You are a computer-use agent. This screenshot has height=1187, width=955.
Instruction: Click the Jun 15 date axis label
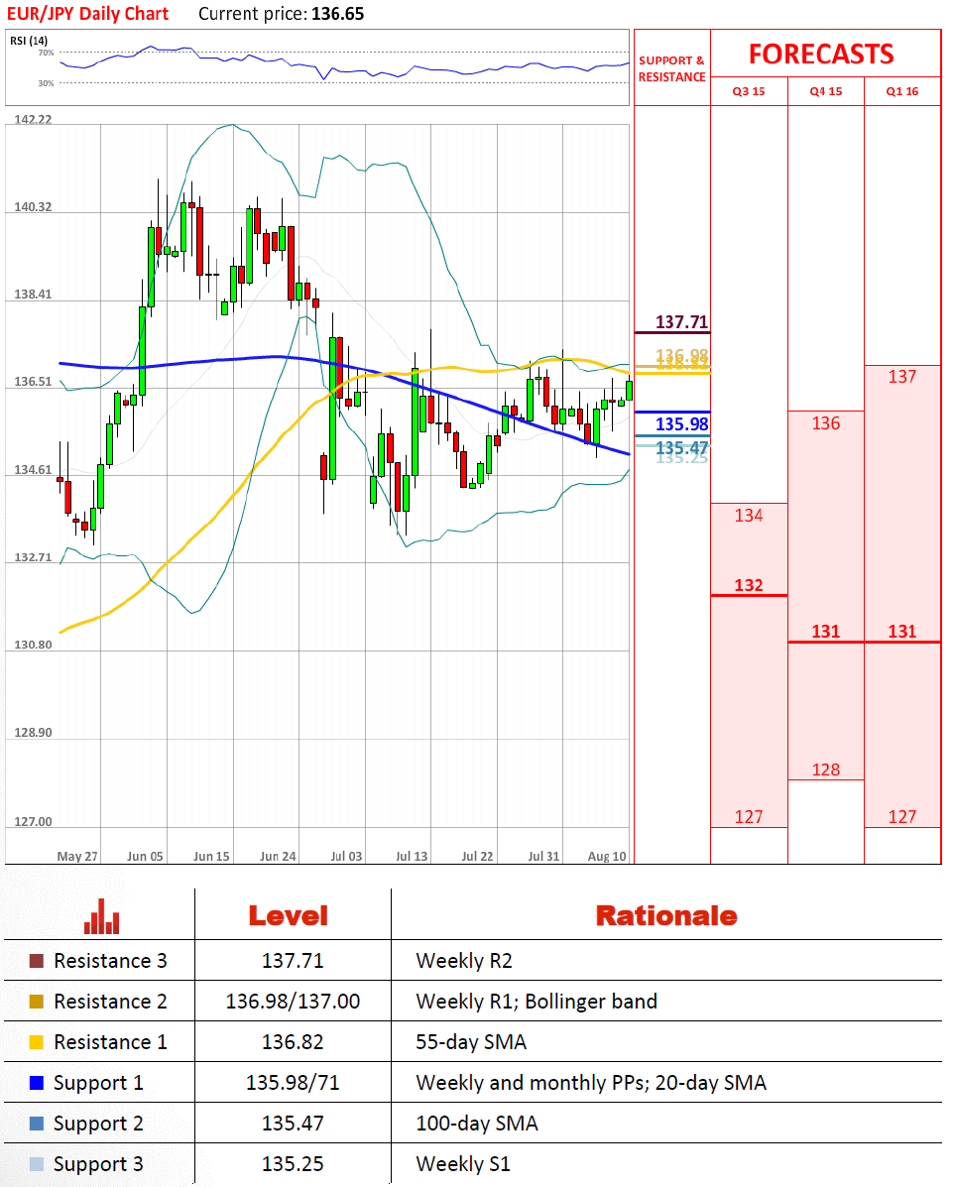pyautogui.click(x=211, y=856)
